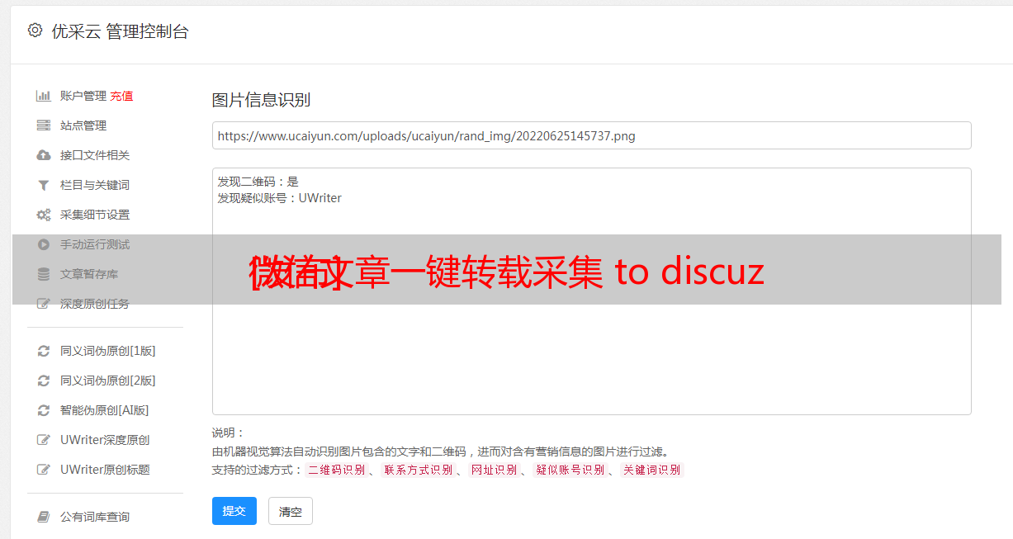Screen dimensions: 1013x539
Task: Click refresh icon for 同义词伪原创[2版]
Action: pos(44,381)
